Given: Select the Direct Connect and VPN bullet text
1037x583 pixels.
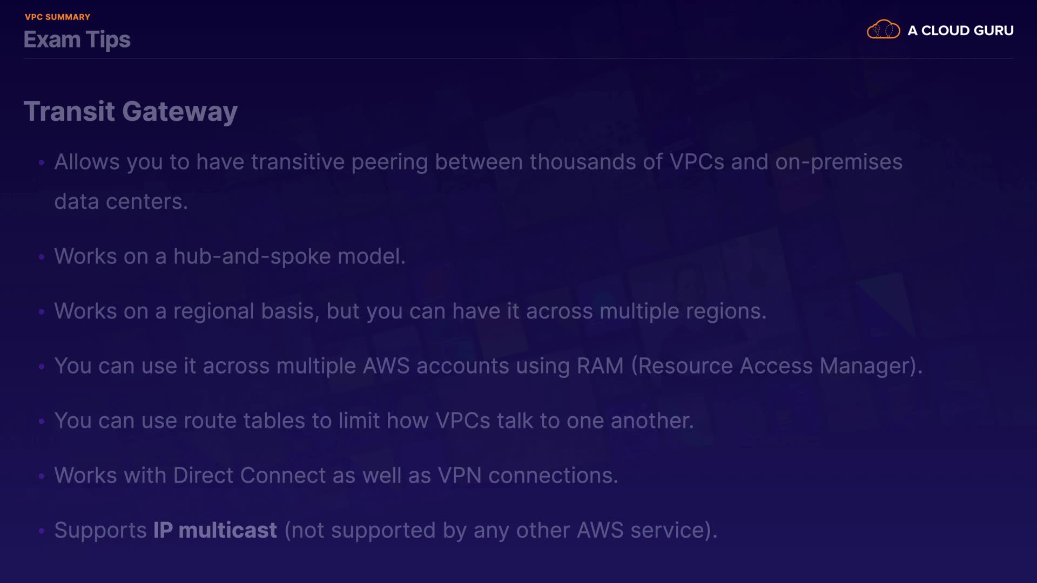Looking at the screenshot, I should point(336,476).
